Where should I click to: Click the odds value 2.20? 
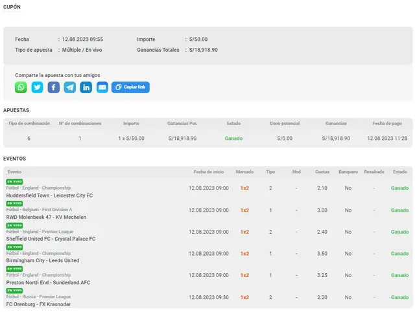(322, 298)
